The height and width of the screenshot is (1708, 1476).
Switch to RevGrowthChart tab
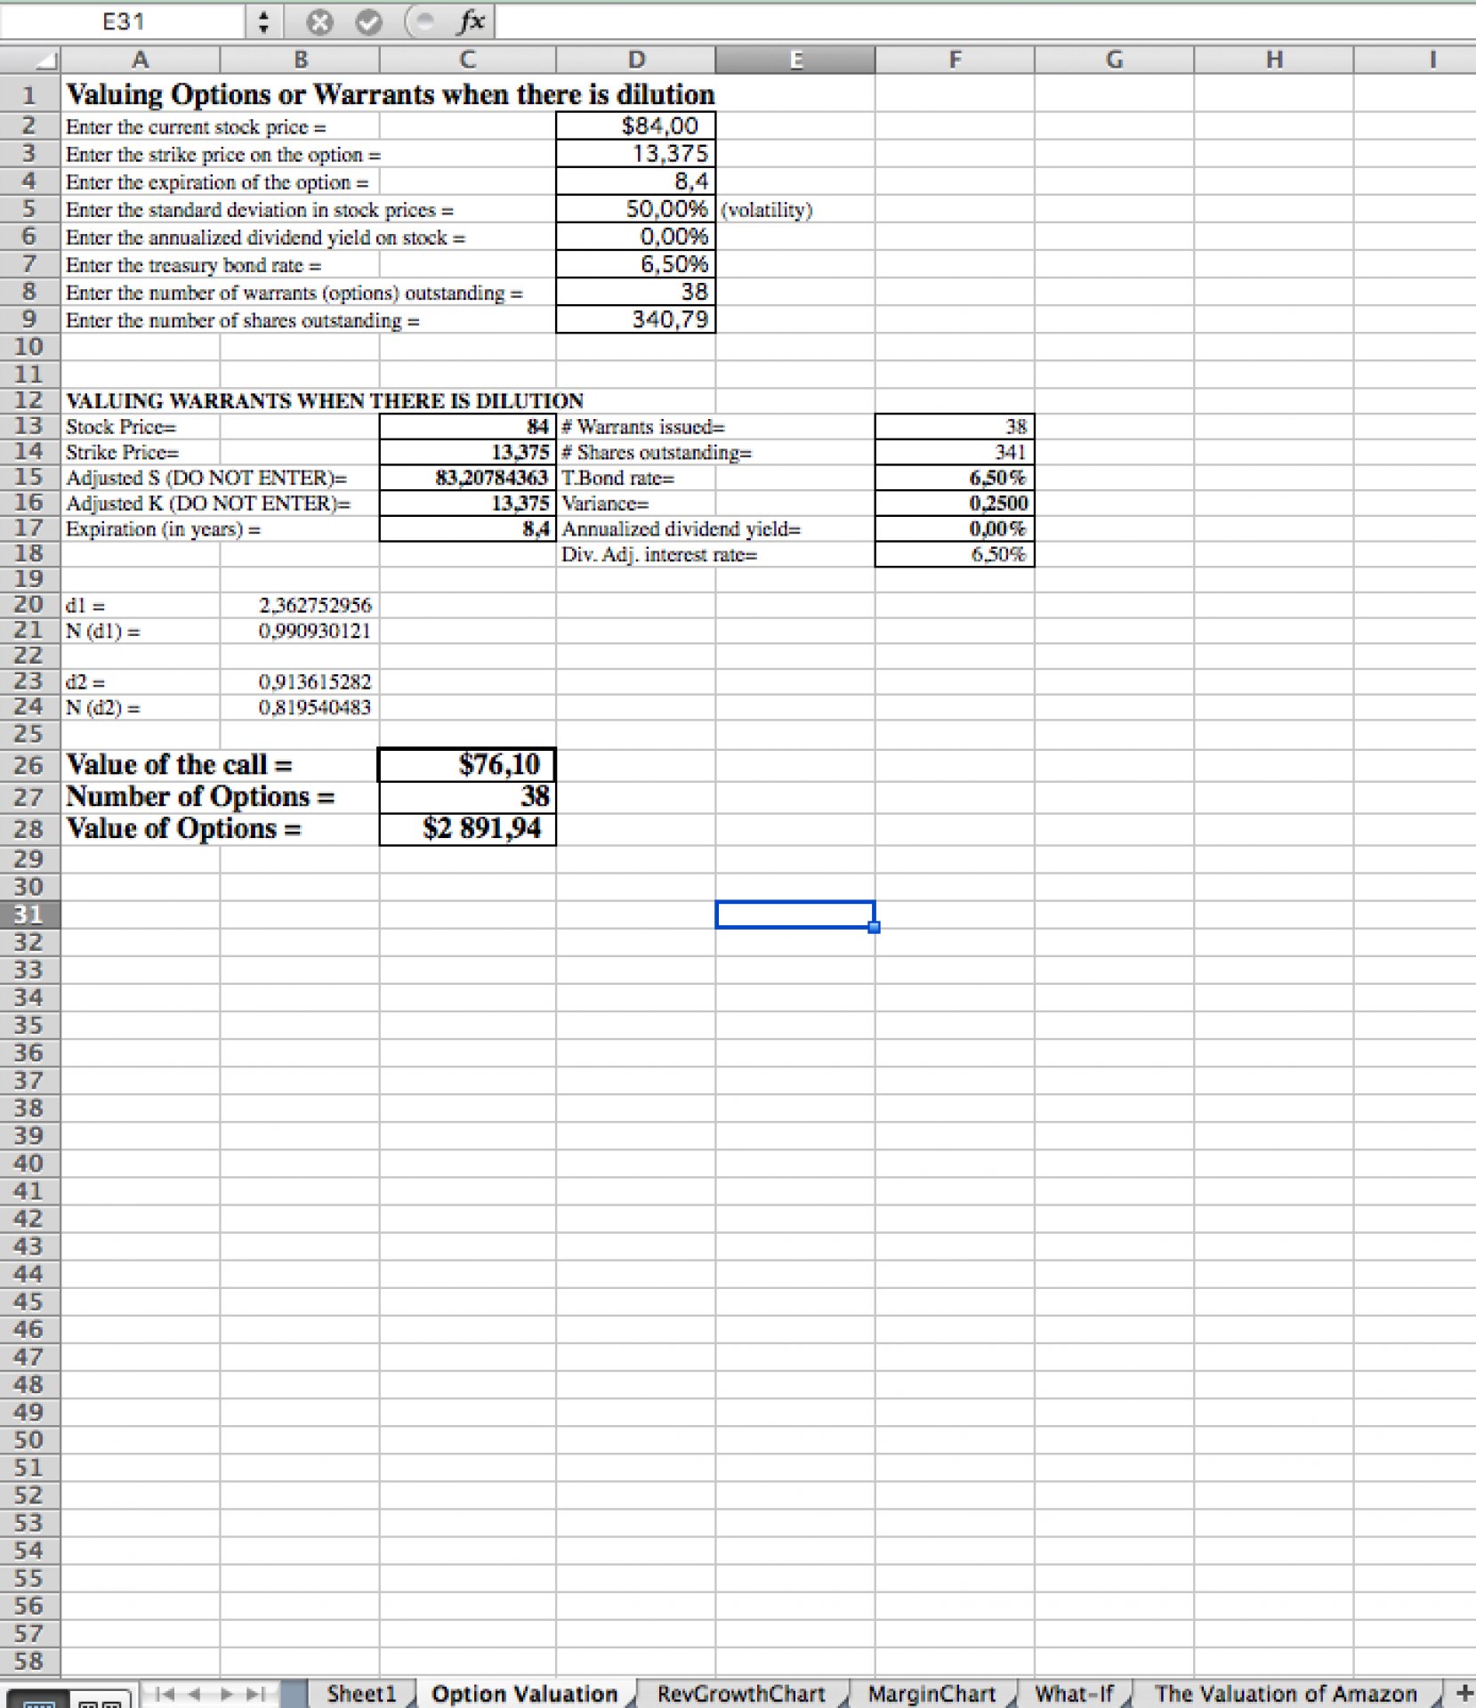point(741,1693)
